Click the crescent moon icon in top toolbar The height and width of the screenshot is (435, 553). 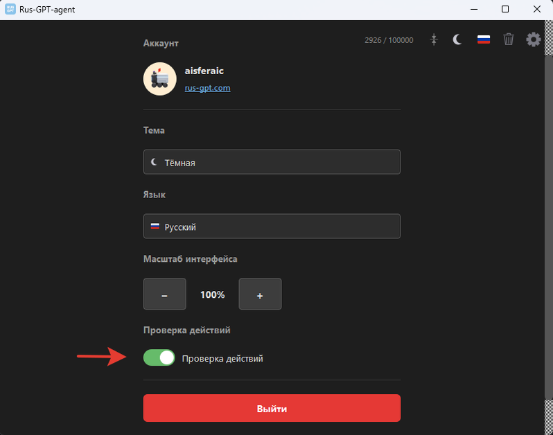point(457,40)
